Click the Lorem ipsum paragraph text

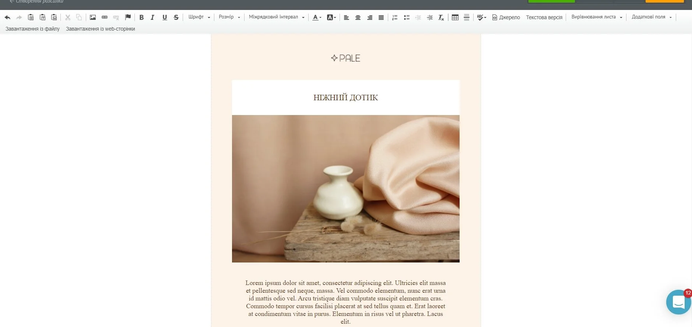pyautogui.click(x=345, y=302)
